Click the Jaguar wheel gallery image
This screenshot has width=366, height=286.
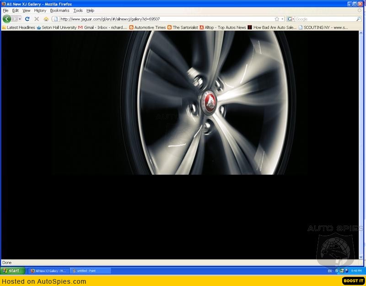(x=180, y=103)
